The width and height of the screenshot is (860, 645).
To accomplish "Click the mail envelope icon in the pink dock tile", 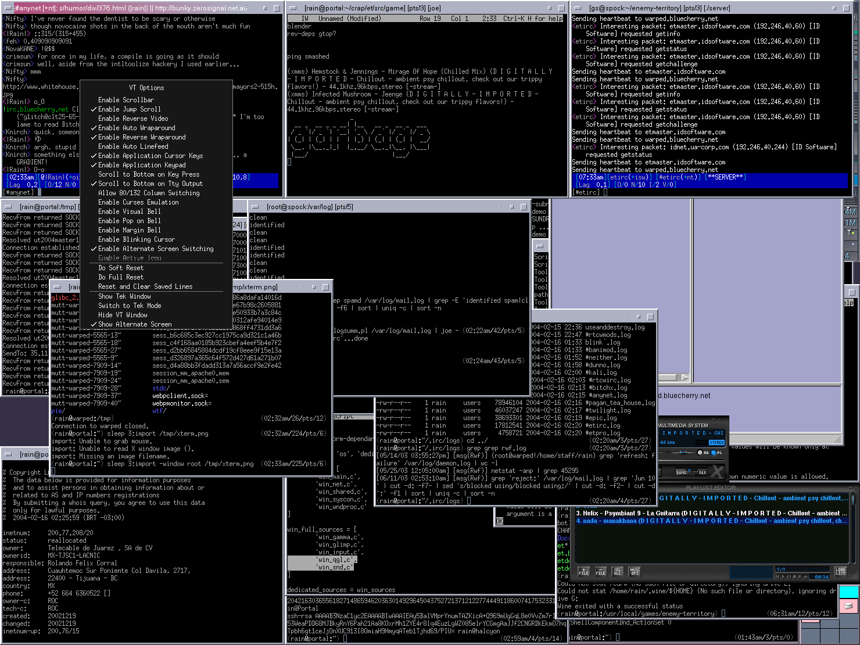I will [849, 606].
